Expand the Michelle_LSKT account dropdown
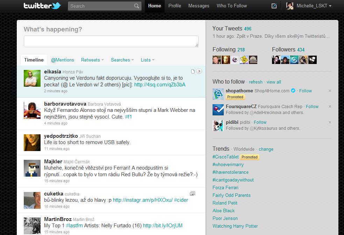 point(314,6)
